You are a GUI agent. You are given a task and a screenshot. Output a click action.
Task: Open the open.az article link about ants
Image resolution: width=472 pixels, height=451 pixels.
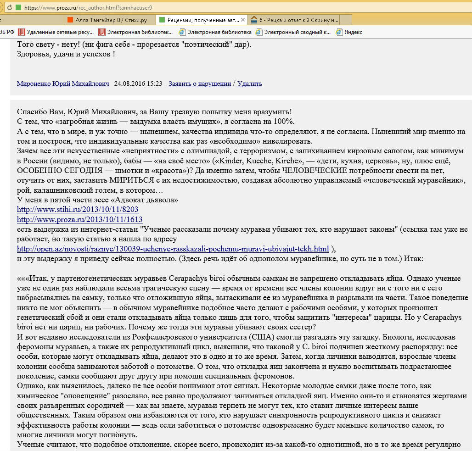[x=173, y=249]
